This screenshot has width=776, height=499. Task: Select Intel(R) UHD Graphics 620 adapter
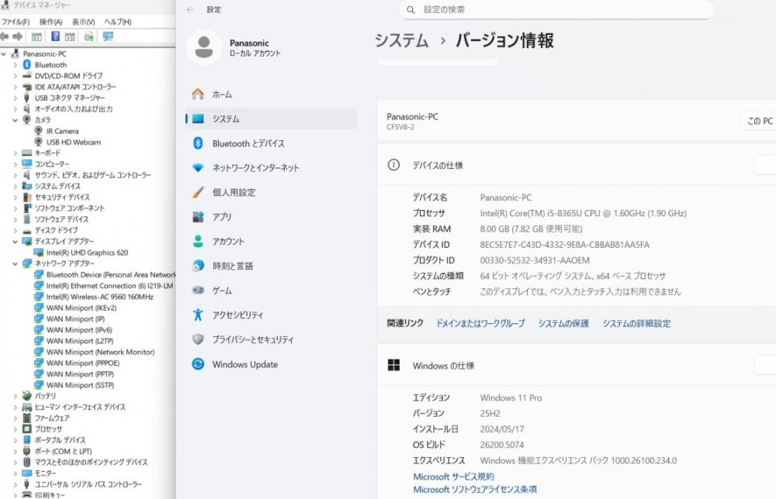[x=87, y=253]
